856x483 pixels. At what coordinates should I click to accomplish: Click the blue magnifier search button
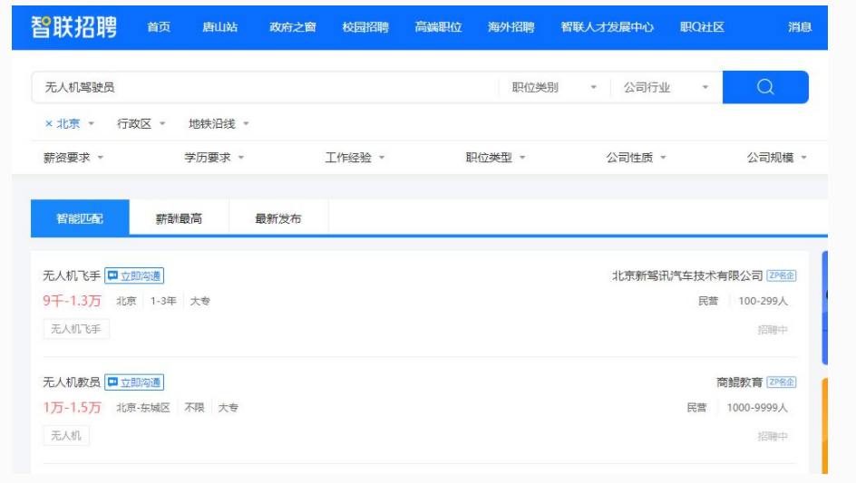click(x=765, y=87)
